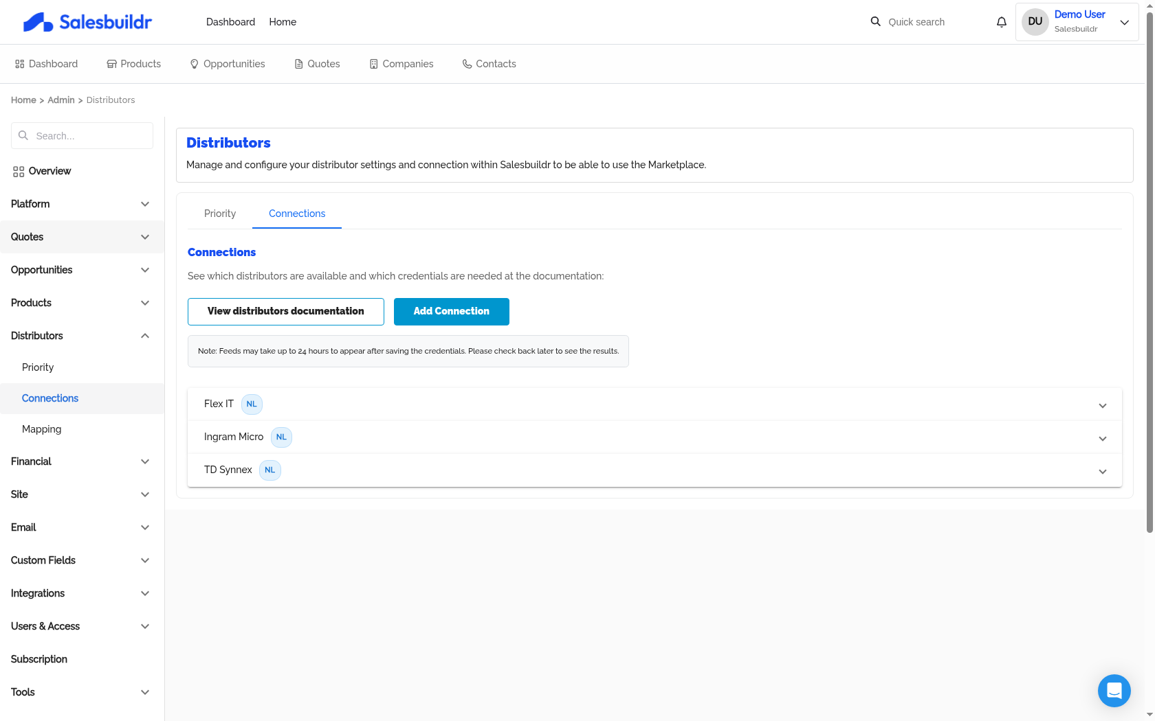Expand the Financial sidebar section

coord(145,461)
